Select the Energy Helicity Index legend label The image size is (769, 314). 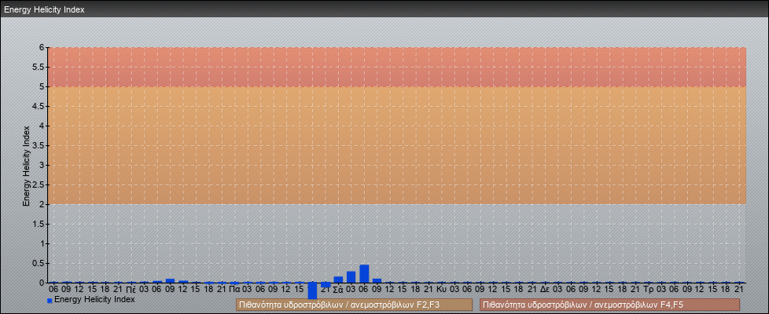[x=94, y=299]
